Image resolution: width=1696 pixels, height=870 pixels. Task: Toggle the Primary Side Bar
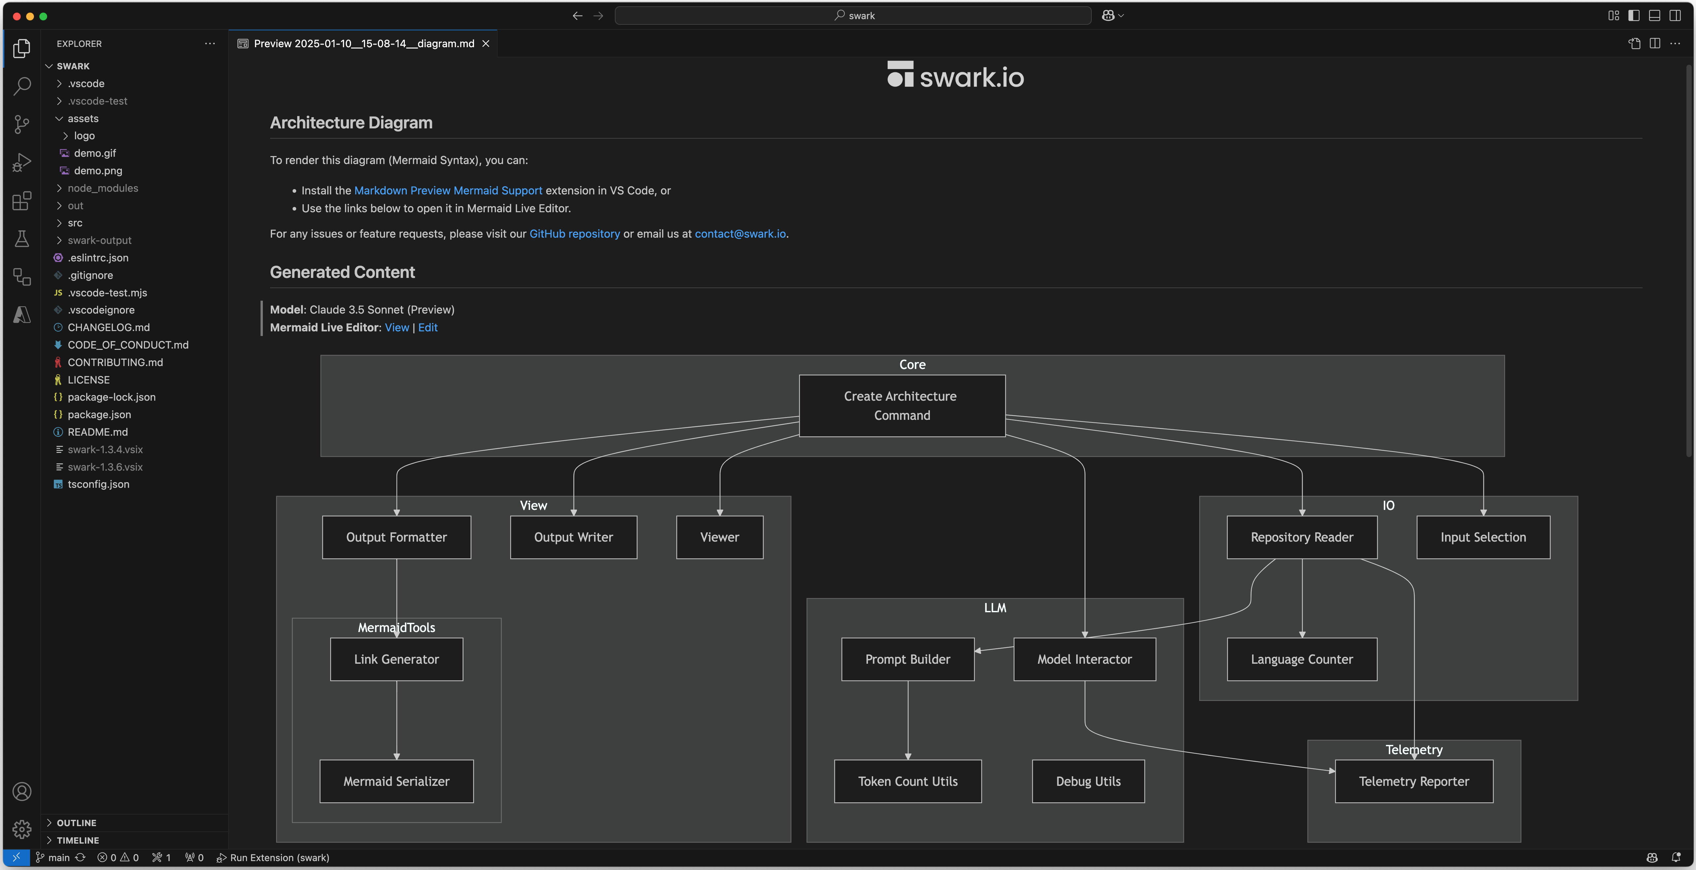[x=1634, y=16]
